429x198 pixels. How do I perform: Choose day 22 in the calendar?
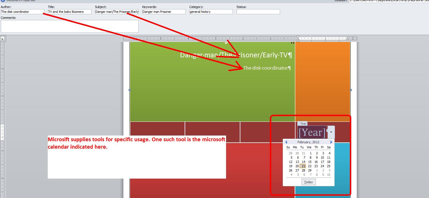pyautogui.click(x=310, y=166)
